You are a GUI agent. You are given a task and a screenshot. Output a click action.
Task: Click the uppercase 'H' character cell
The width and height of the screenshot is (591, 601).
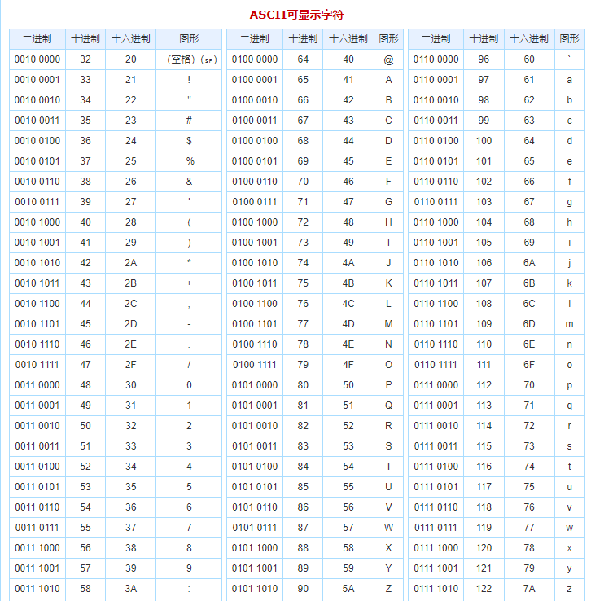point(388,222)
